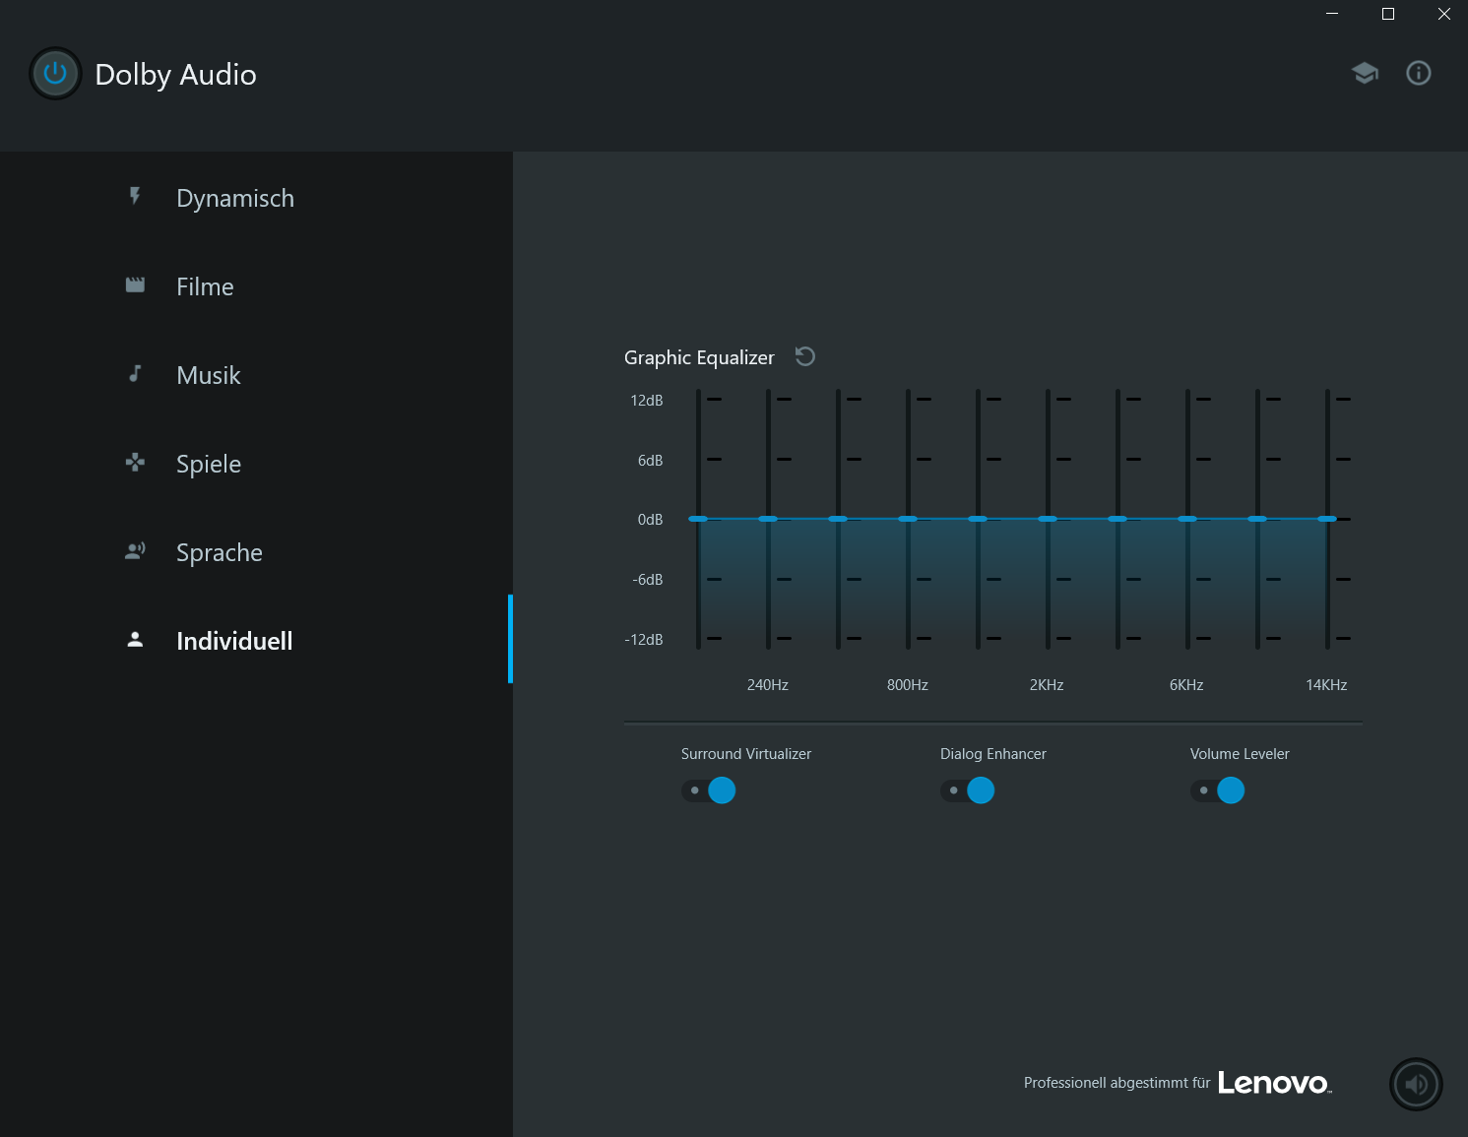Open the tutorial graduation cap icon
Image resolution: width=1468 pixels, height=1137 pixels.
pyautogui.click(x=1365, y=73)
